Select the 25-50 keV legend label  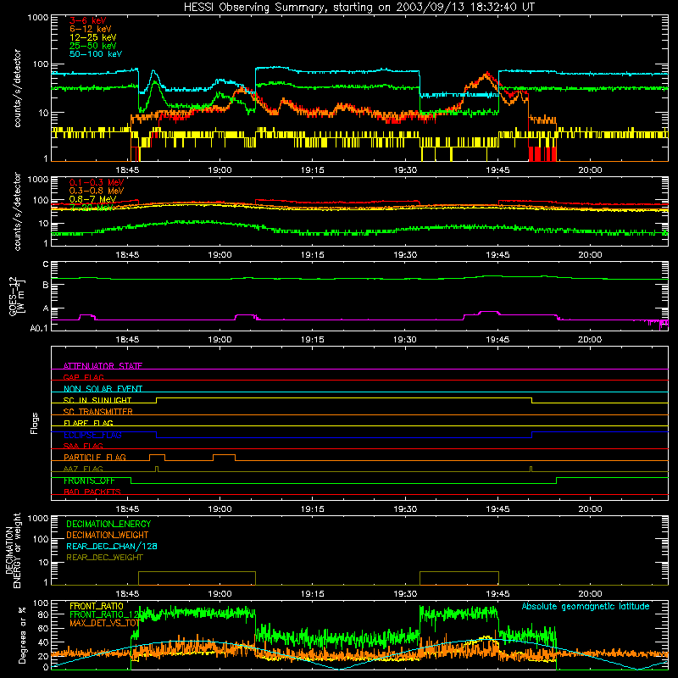pyautogui.click(x=93, y=46)
